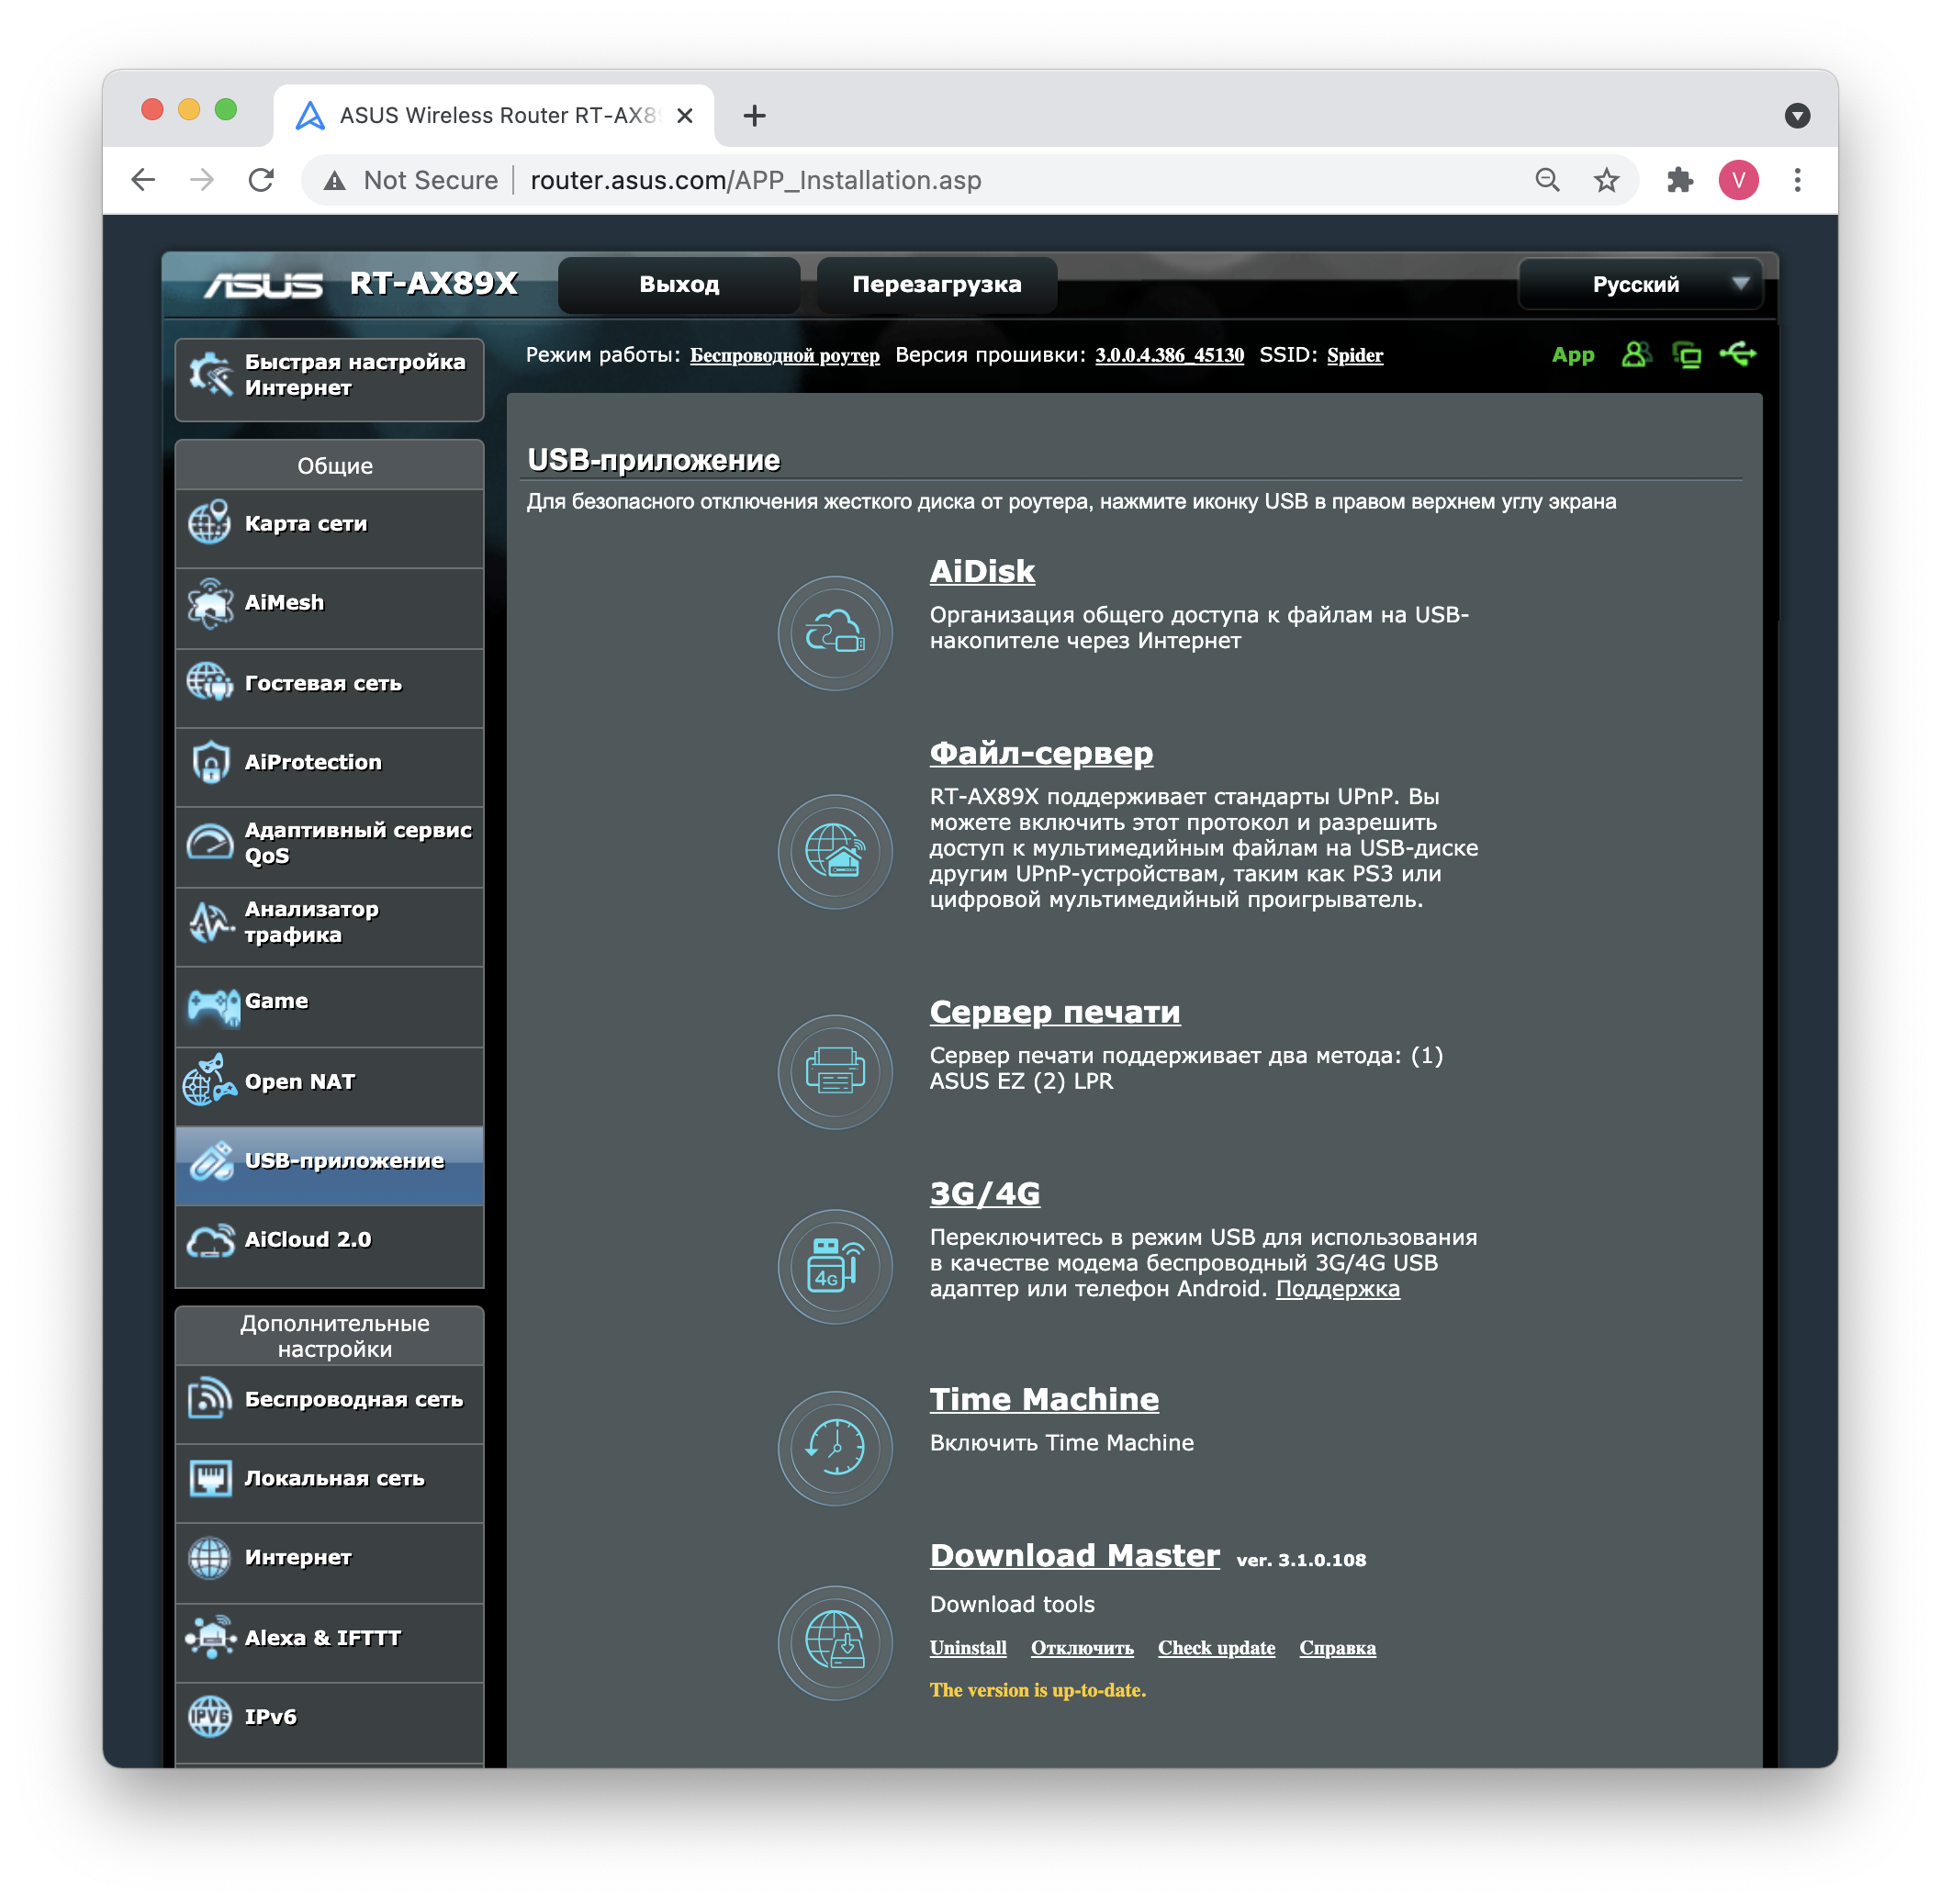Viewport: 1941px width, 1904px height.
Task: Open Game section in sidebar
Action: coord(329,1007)
